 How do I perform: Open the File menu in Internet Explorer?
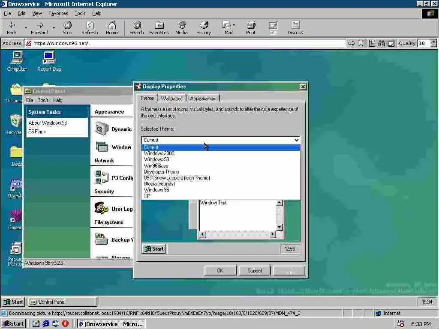(x=7, y=13)
